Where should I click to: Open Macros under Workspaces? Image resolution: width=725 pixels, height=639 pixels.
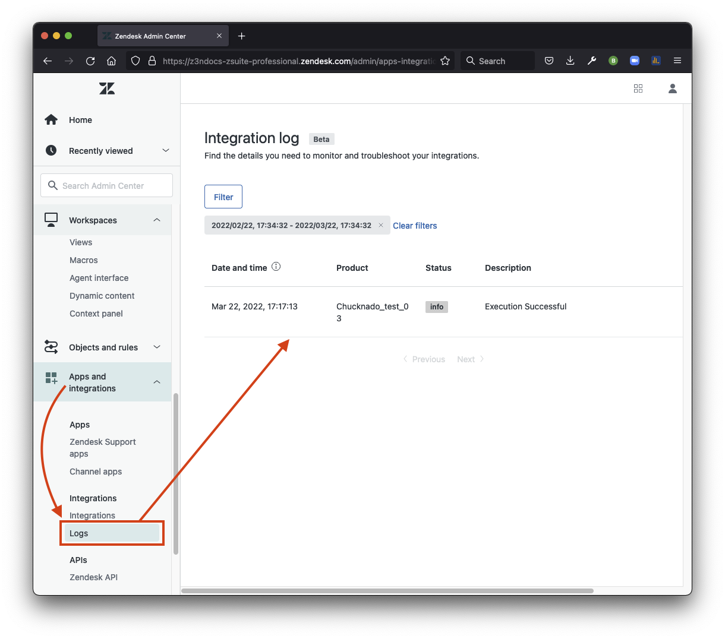coord(84,260)
